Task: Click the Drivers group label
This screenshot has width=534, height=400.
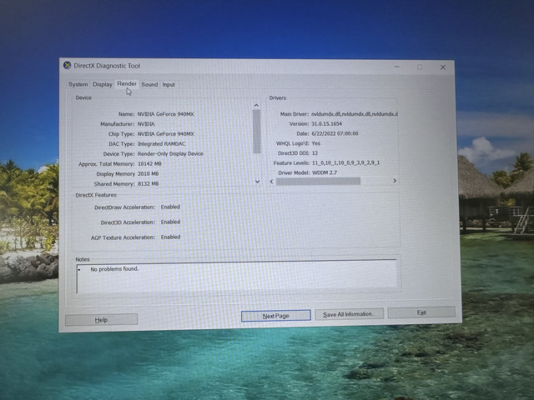Action: 278,98
